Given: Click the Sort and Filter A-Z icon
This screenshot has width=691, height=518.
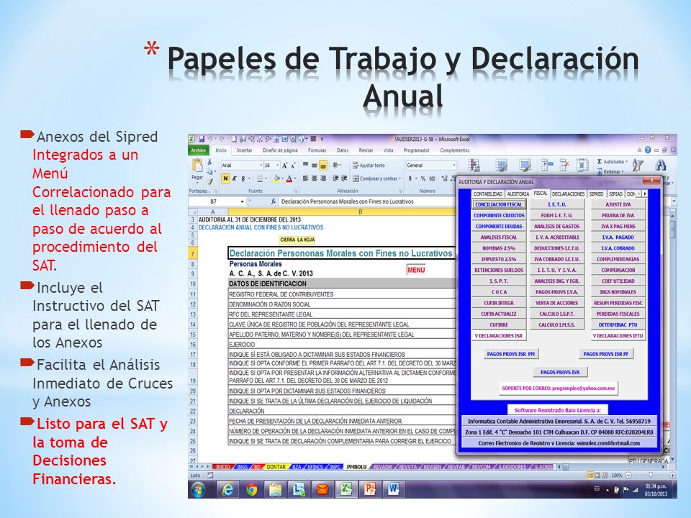Looking at the screenshot, I should point(638,165).
